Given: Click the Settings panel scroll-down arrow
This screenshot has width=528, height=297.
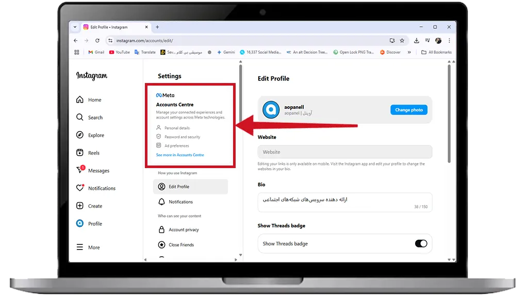Looking at the screenshot, I should 240,255.
